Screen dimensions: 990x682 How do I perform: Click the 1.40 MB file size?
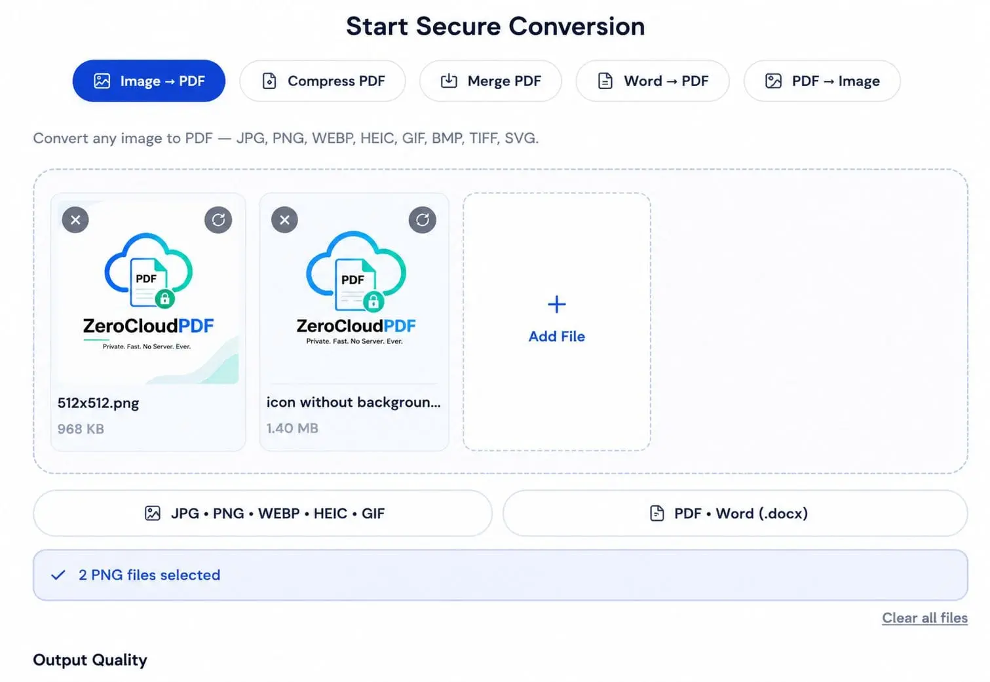[x=292, y=428]
